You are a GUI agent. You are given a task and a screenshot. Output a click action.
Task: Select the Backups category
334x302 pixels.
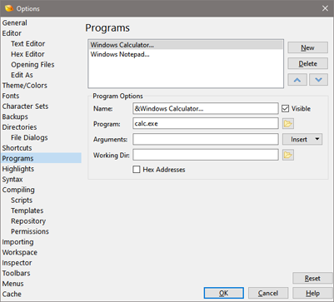tap(15, 116)
